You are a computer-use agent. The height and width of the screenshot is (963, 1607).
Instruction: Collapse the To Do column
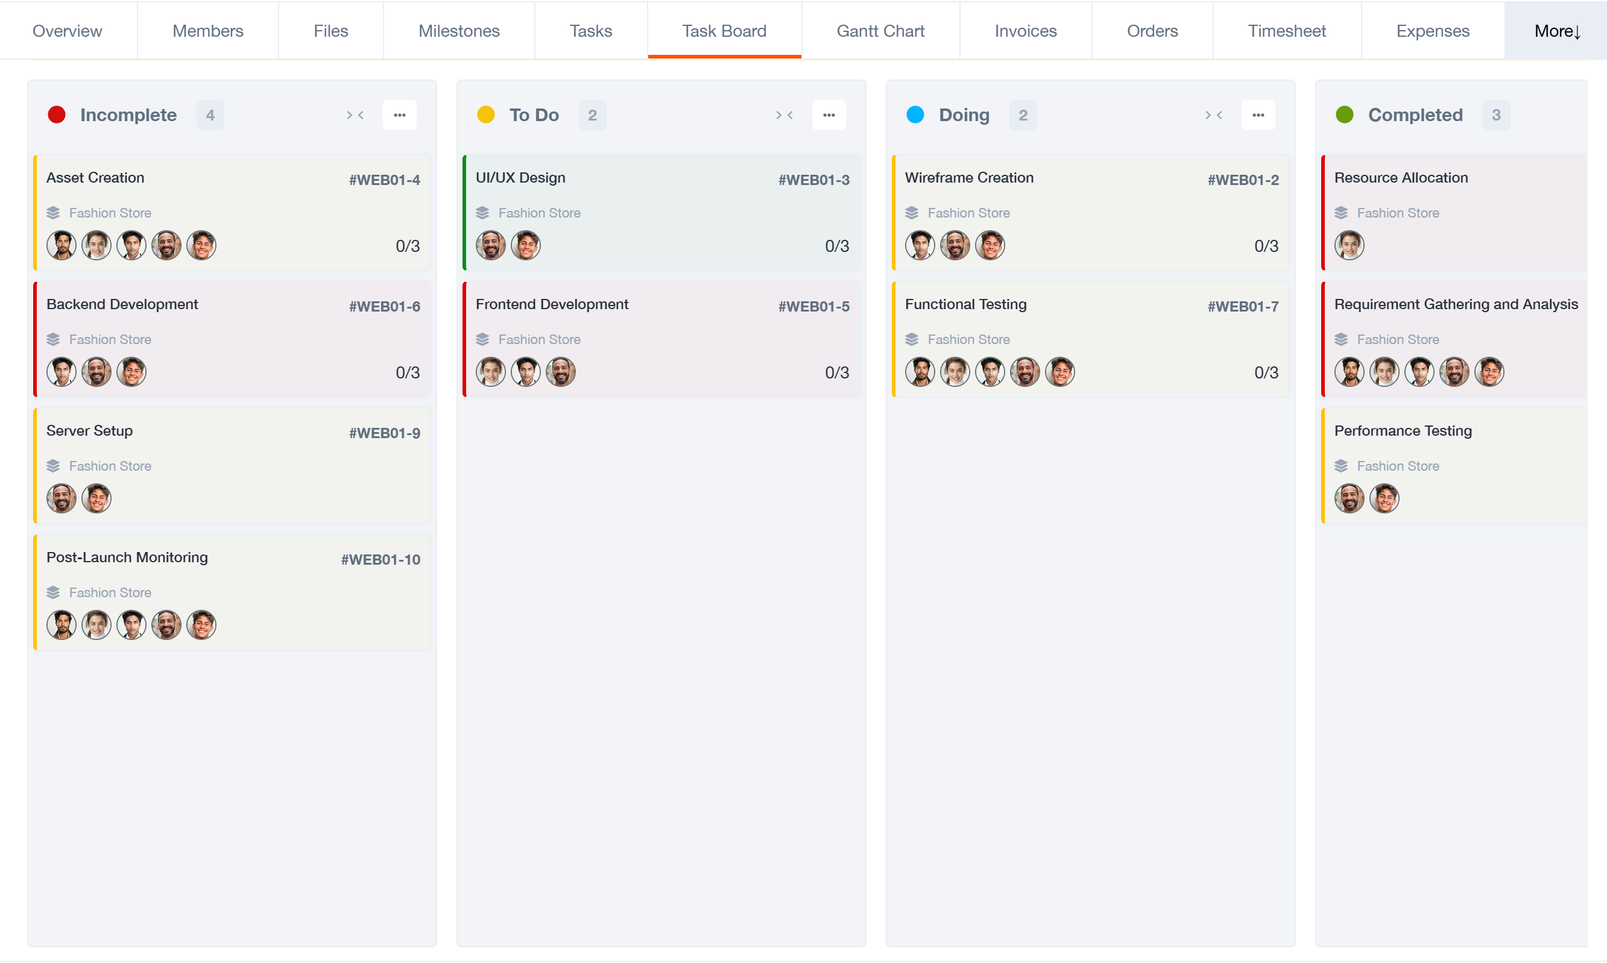(785, 115)
